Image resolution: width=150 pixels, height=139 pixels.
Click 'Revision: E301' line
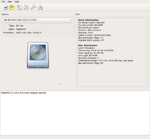point(86,33)
